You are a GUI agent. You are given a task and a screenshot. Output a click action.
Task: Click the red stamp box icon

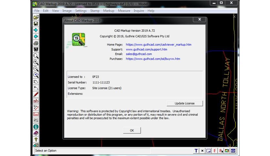click(36, 114)
